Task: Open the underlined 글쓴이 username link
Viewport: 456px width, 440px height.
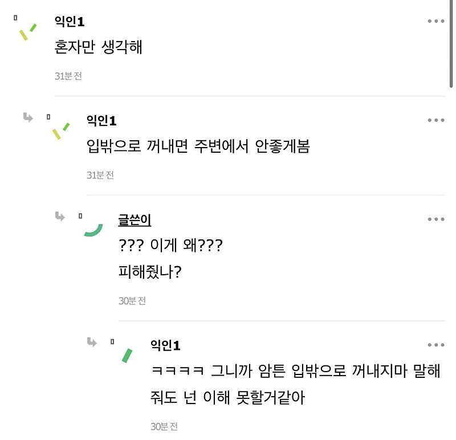Action: coord(135,220)
